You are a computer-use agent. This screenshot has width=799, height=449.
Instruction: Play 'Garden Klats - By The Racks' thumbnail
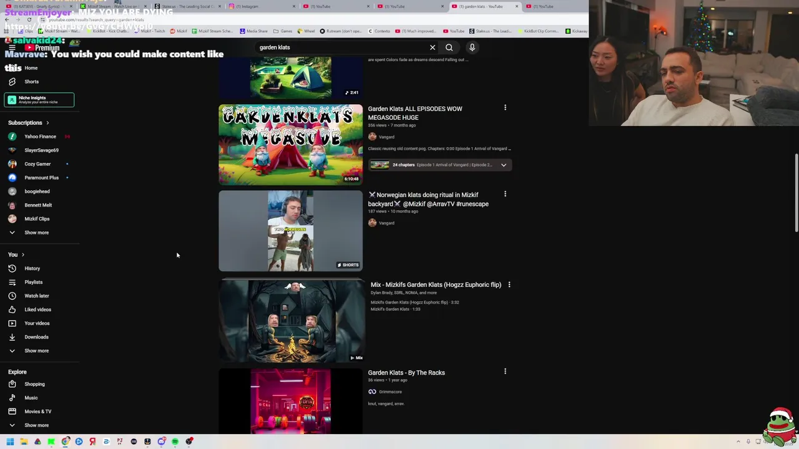tap(290, 401)
